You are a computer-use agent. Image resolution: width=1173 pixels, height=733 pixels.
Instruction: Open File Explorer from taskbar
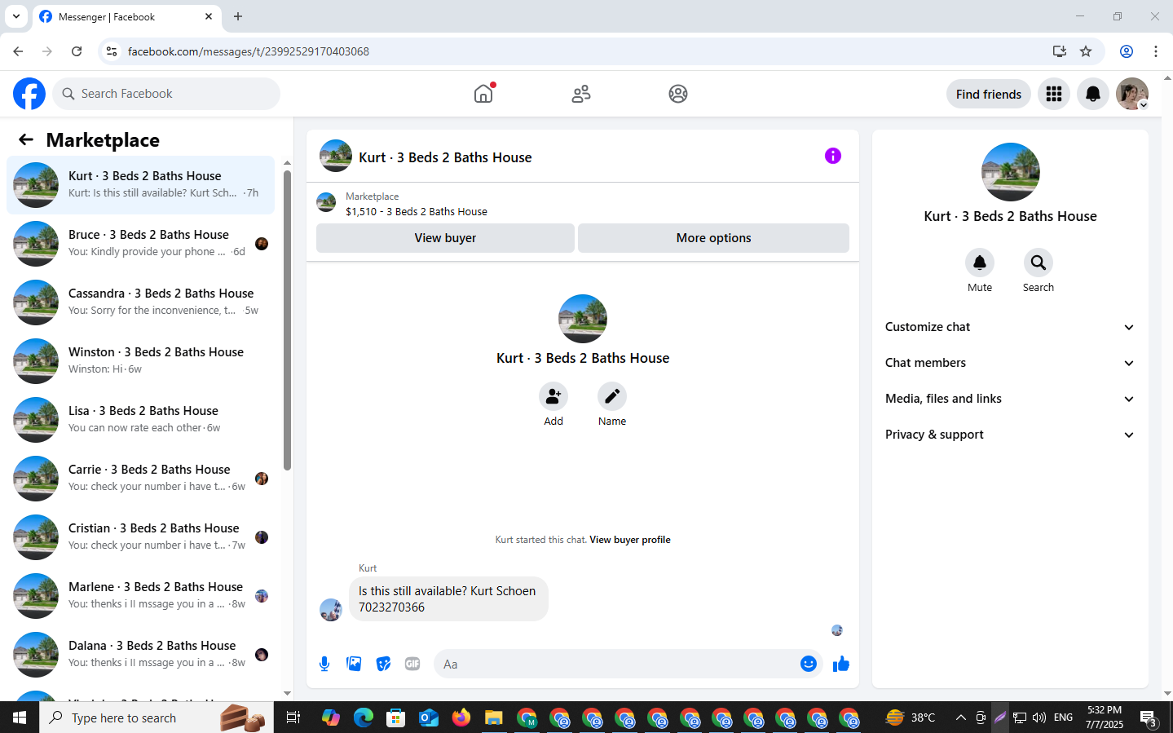[x=494, y=718]
